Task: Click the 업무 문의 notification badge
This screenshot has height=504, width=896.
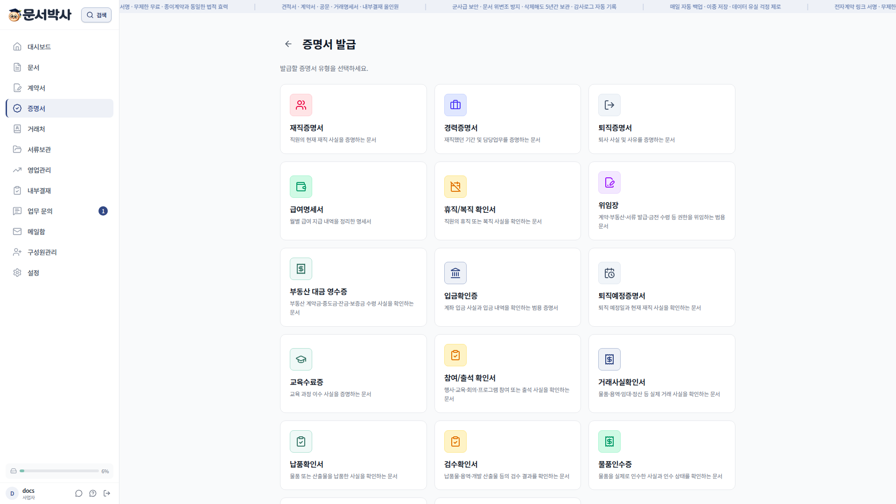Action: click(103, 211)
